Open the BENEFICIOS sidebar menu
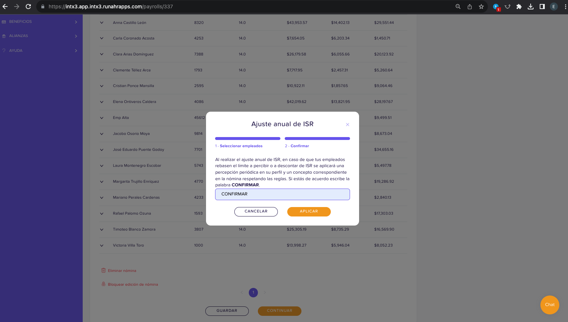568x322 pixels. 40,22
